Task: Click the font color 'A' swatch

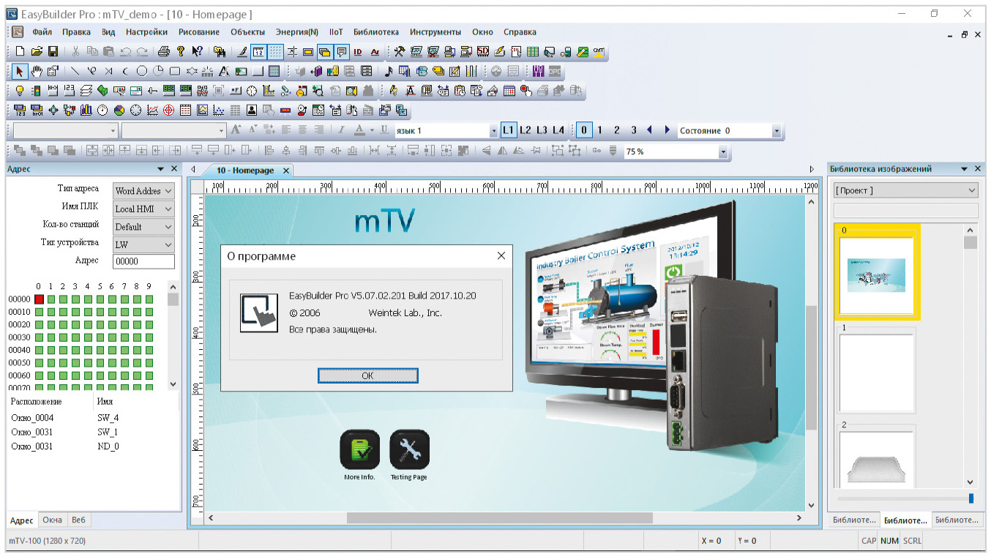Action: (359, 130)
